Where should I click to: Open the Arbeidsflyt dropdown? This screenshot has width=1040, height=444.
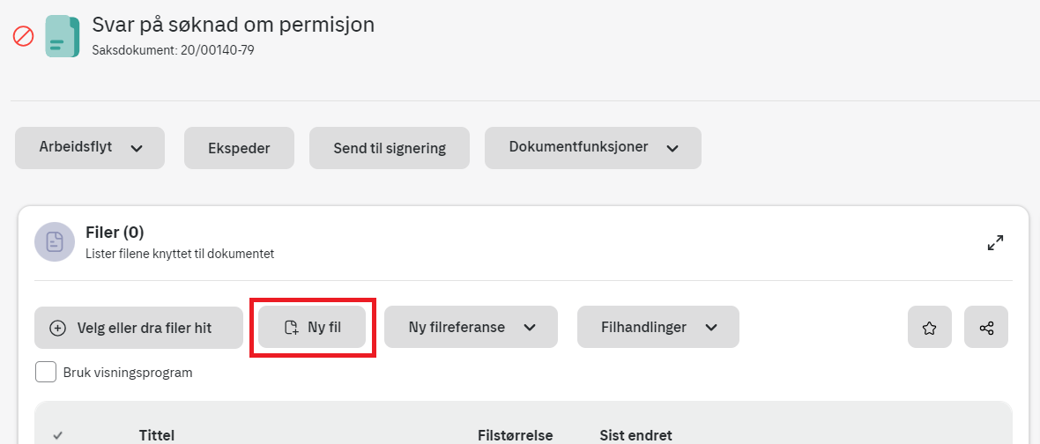click(90, 148)
